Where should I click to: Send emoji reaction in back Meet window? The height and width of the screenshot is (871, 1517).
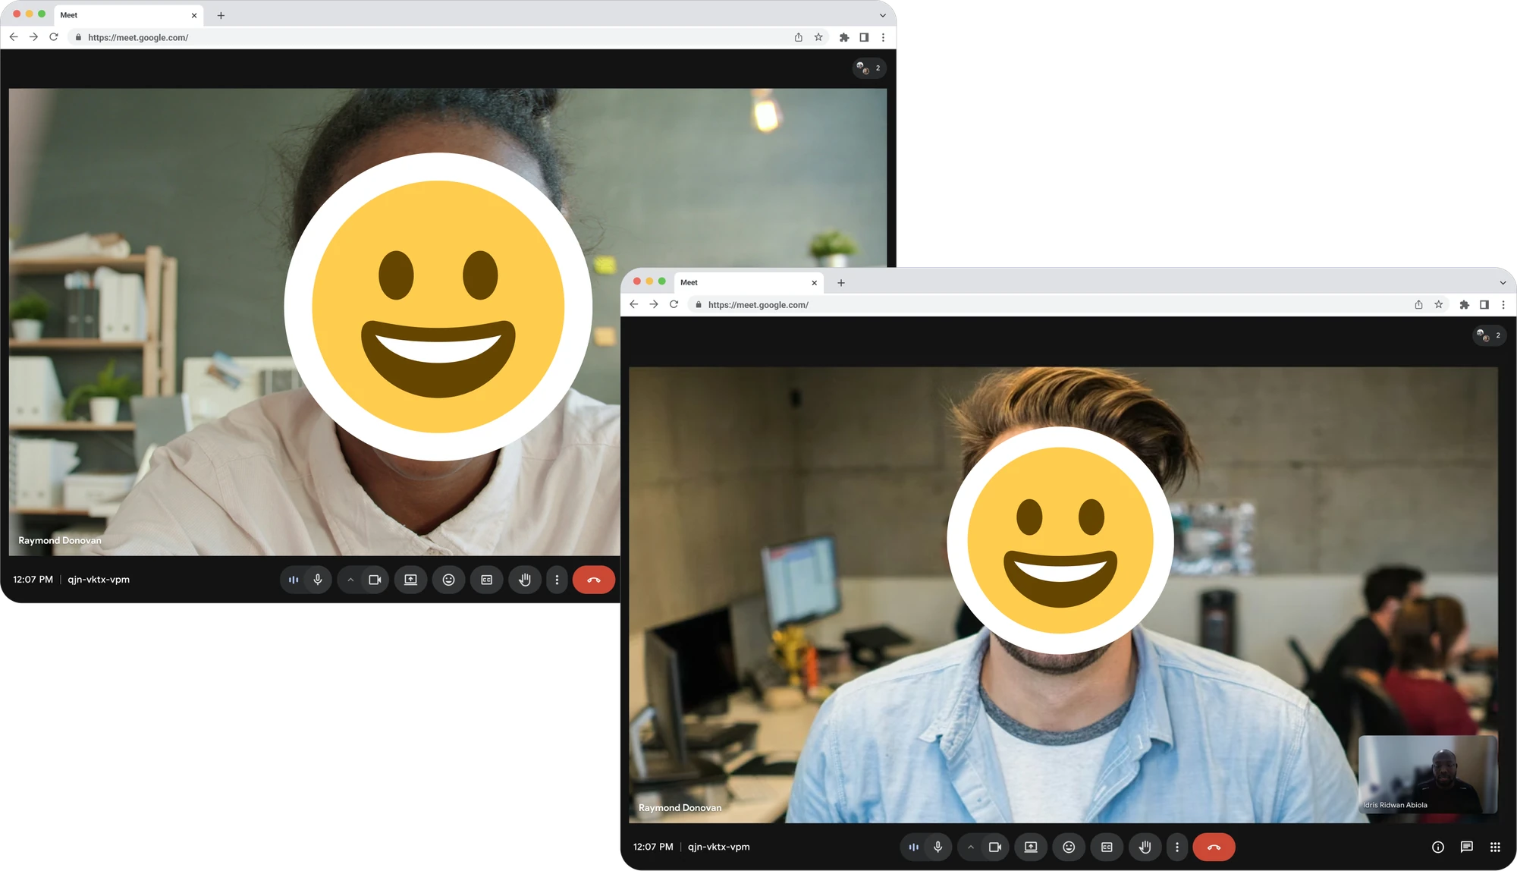point(449,580)
